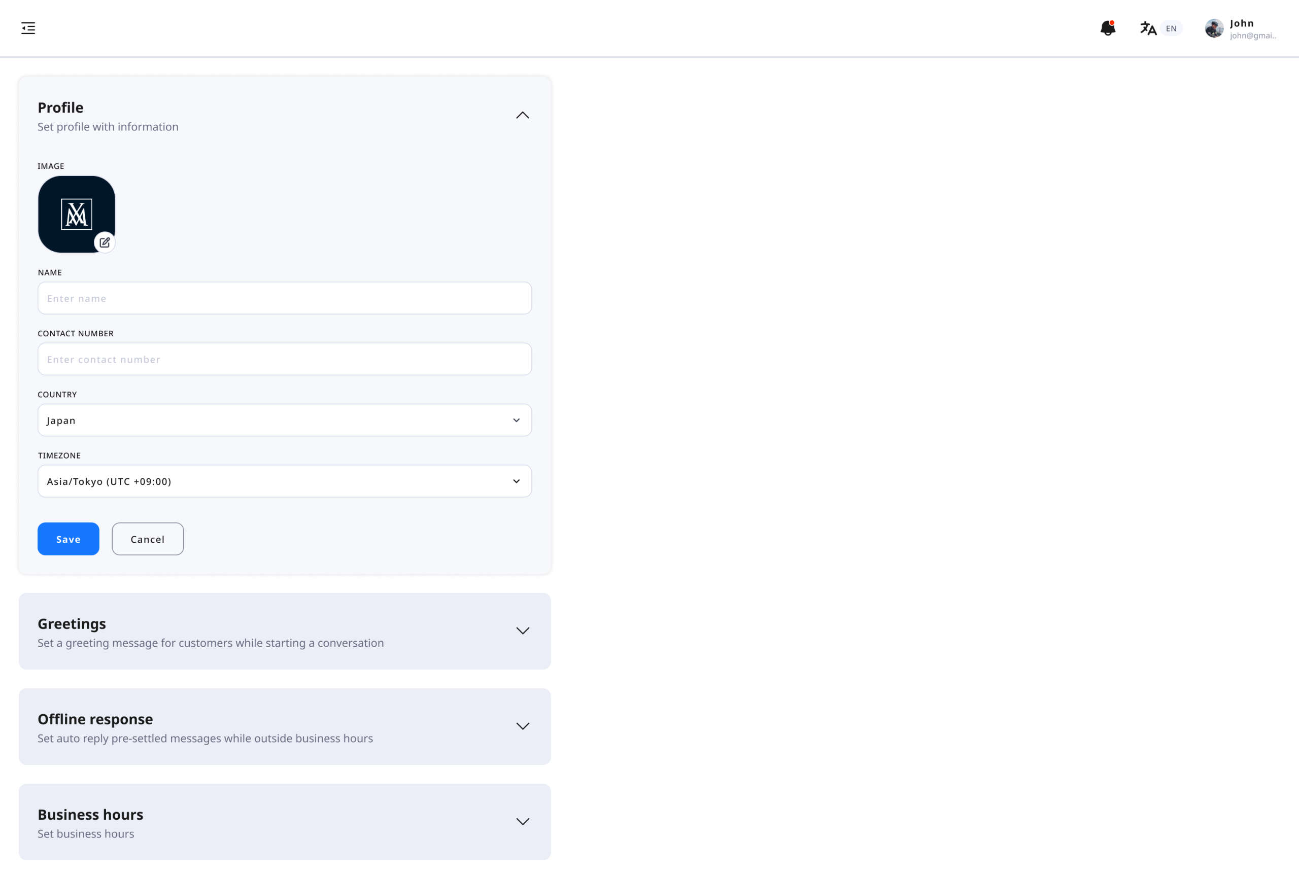The height and width of the screenshot is (876, 1299).
Task: Open the notifications bell
Action: point(1107,28)
